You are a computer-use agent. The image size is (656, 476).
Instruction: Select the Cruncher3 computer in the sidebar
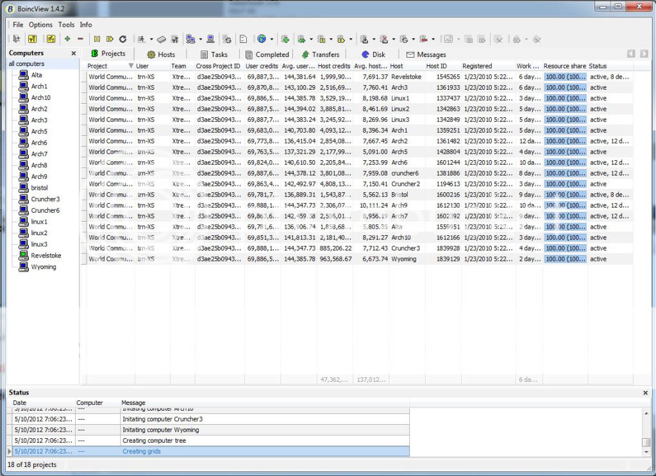pos(45,199)
